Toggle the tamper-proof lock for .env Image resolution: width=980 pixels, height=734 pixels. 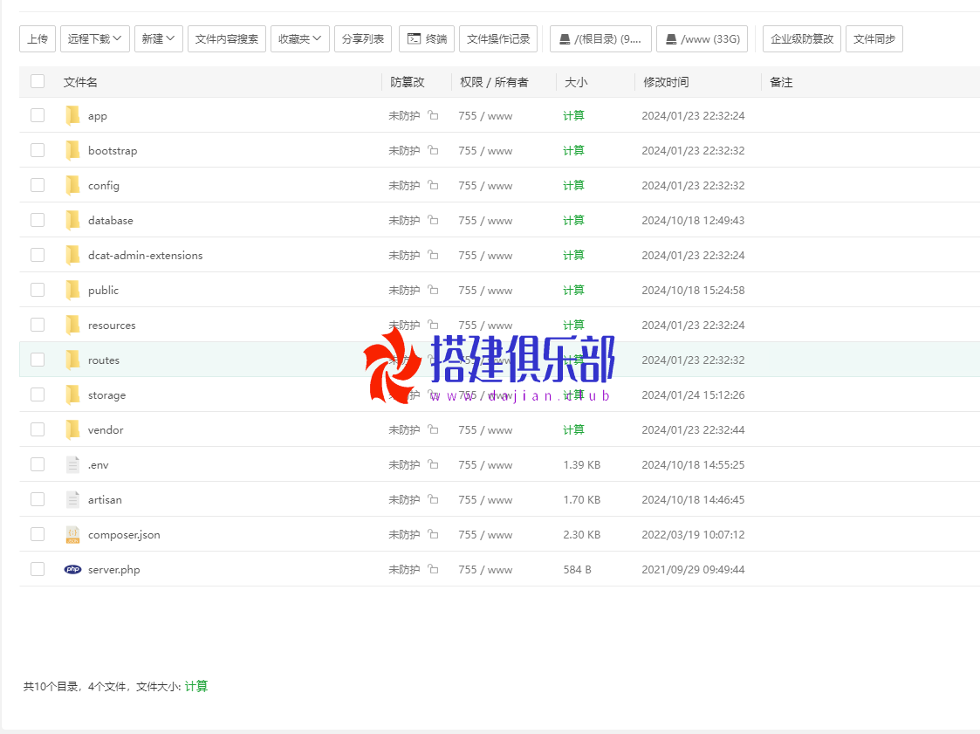[x=433, y=464]
